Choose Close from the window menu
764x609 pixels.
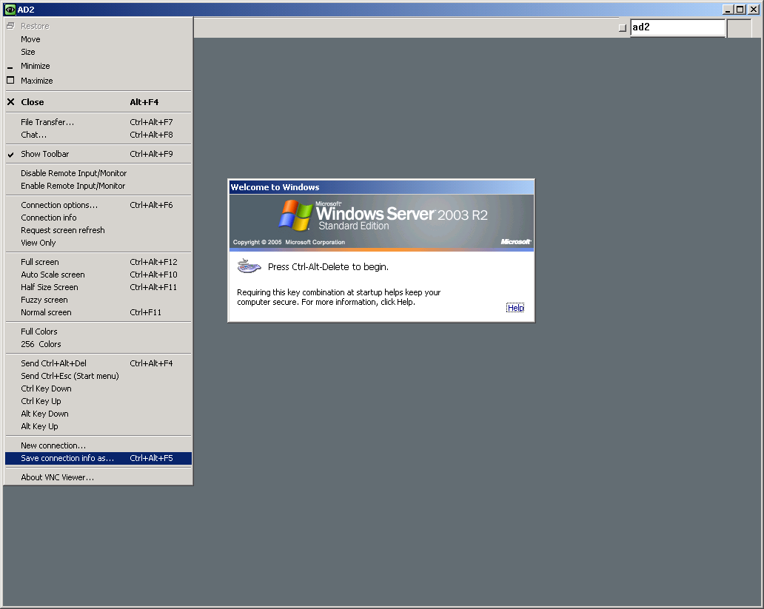[x=33, y=102]
